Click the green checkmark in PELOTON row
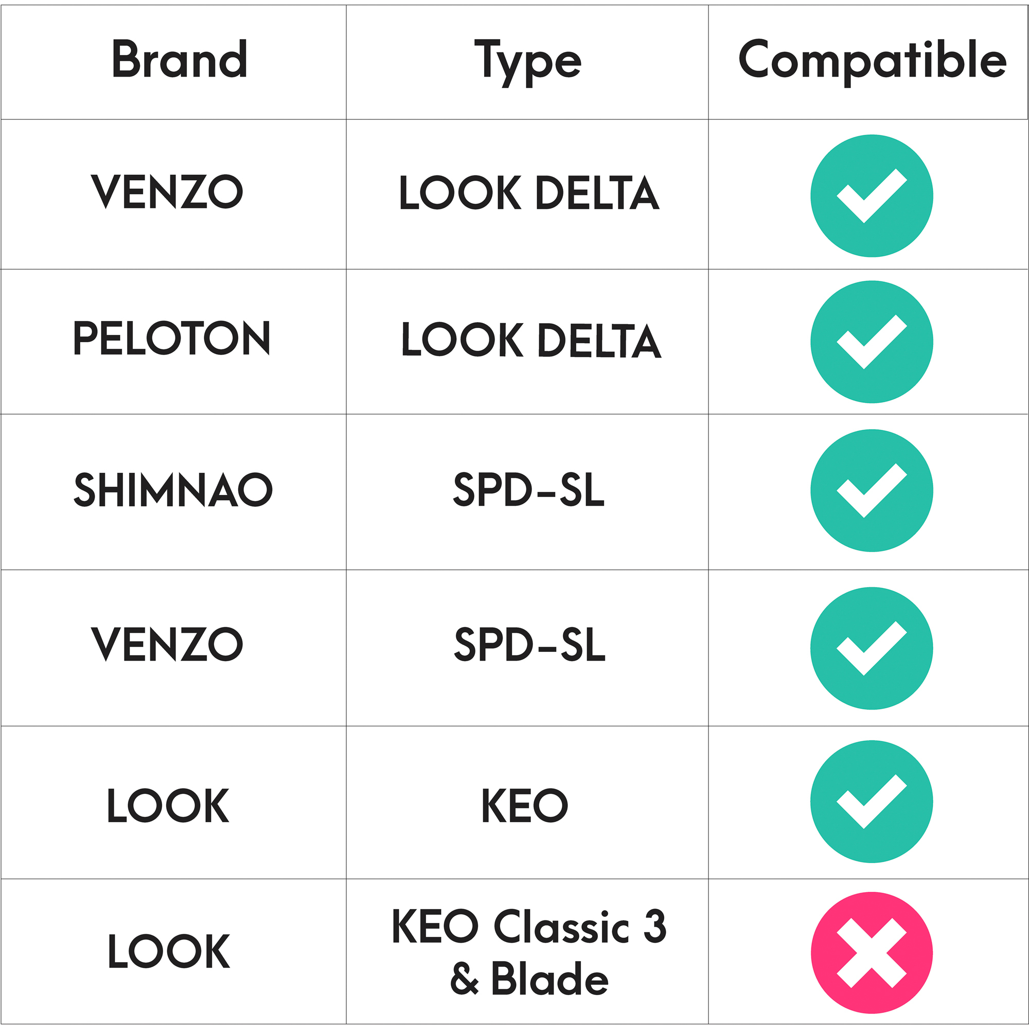The height and width of the screenshot is (1029, 1029). click(x=872, y=342)
